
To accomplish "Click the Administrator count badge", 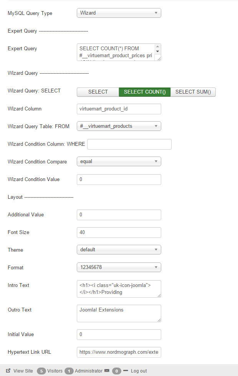I will 69,371.
